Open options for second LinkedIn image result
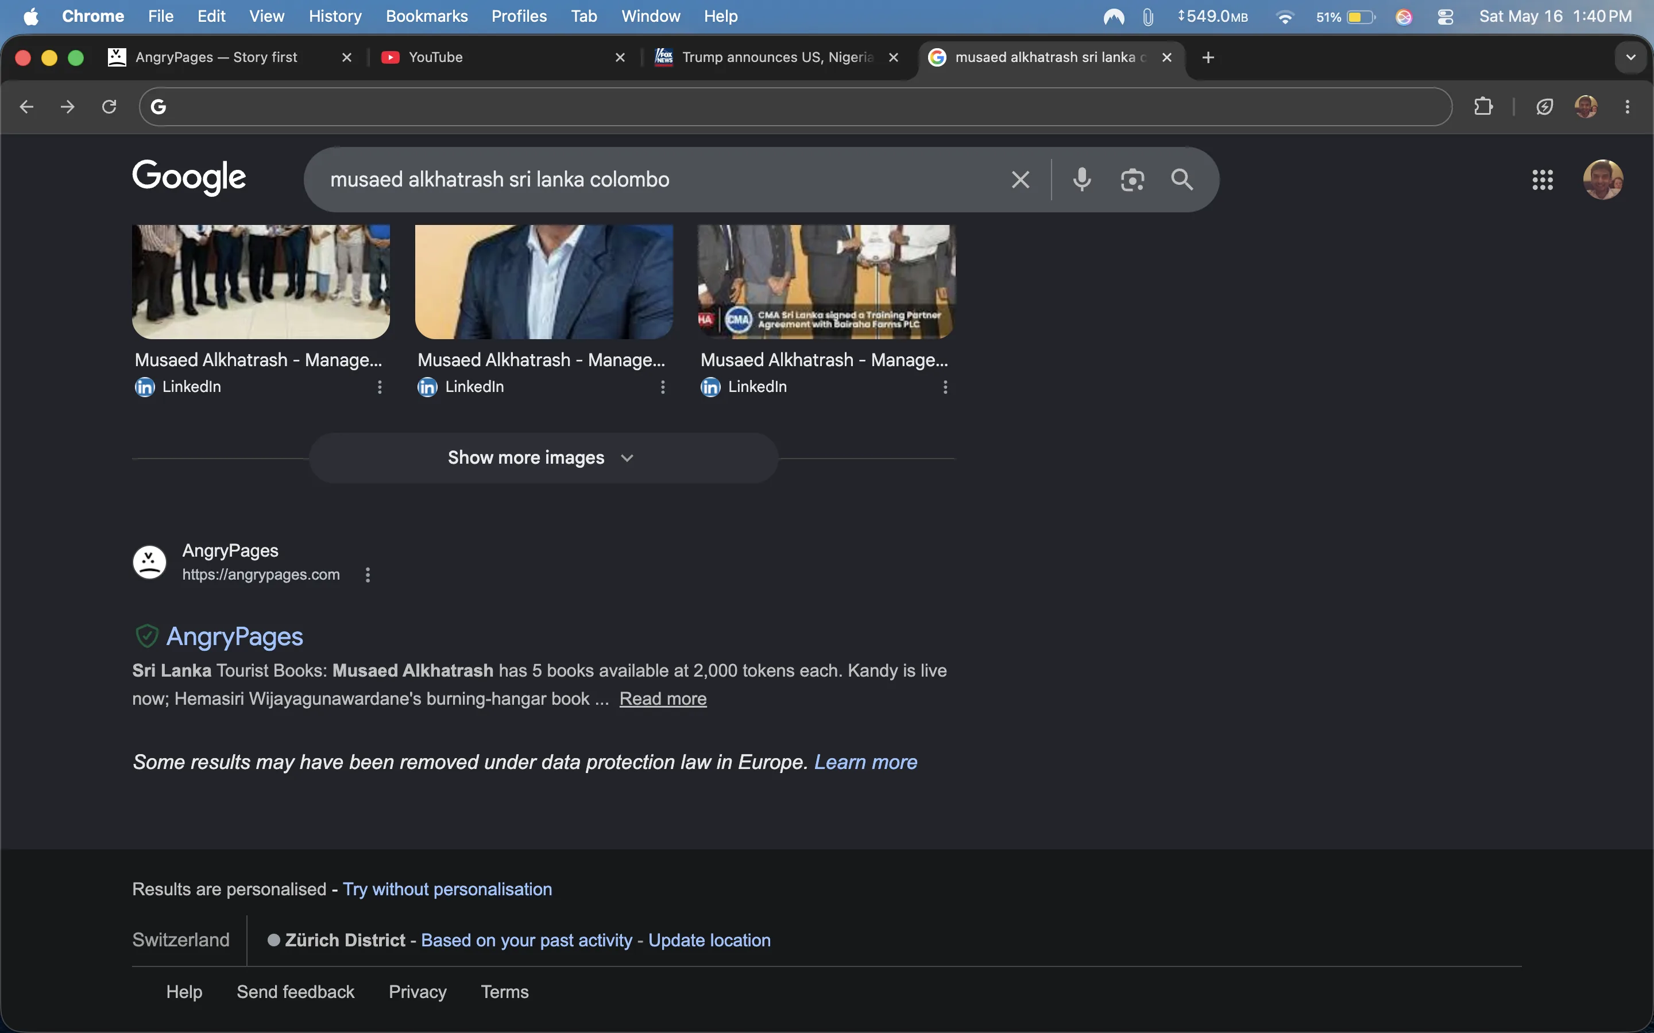The image size is (1654, 1033). 662,387
